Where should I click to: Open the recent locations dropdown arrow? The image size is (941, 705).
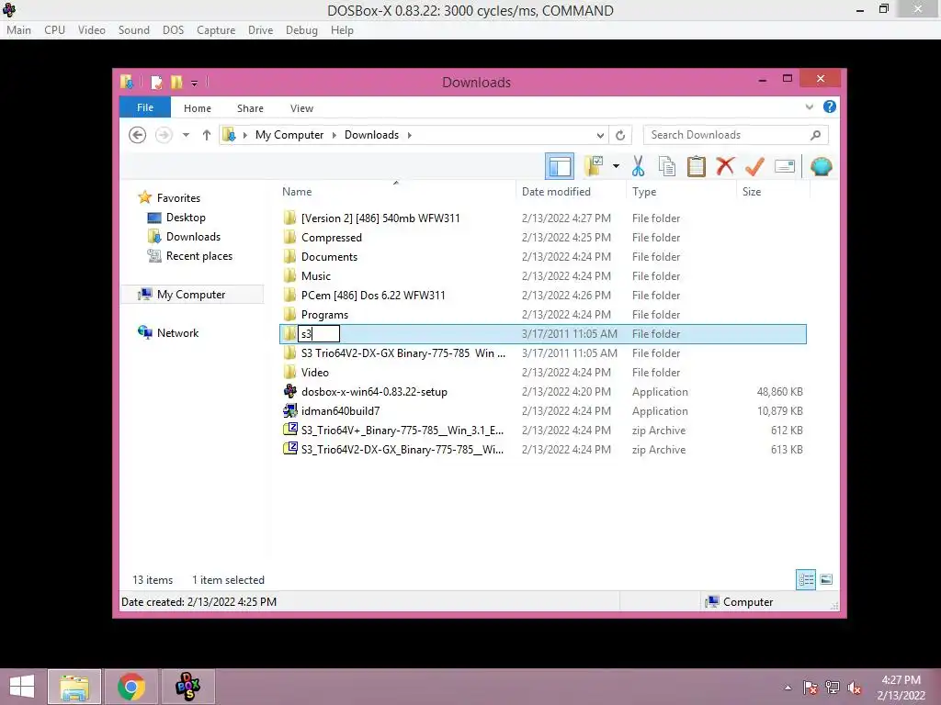pyautogui.click(x=186, y=135)
